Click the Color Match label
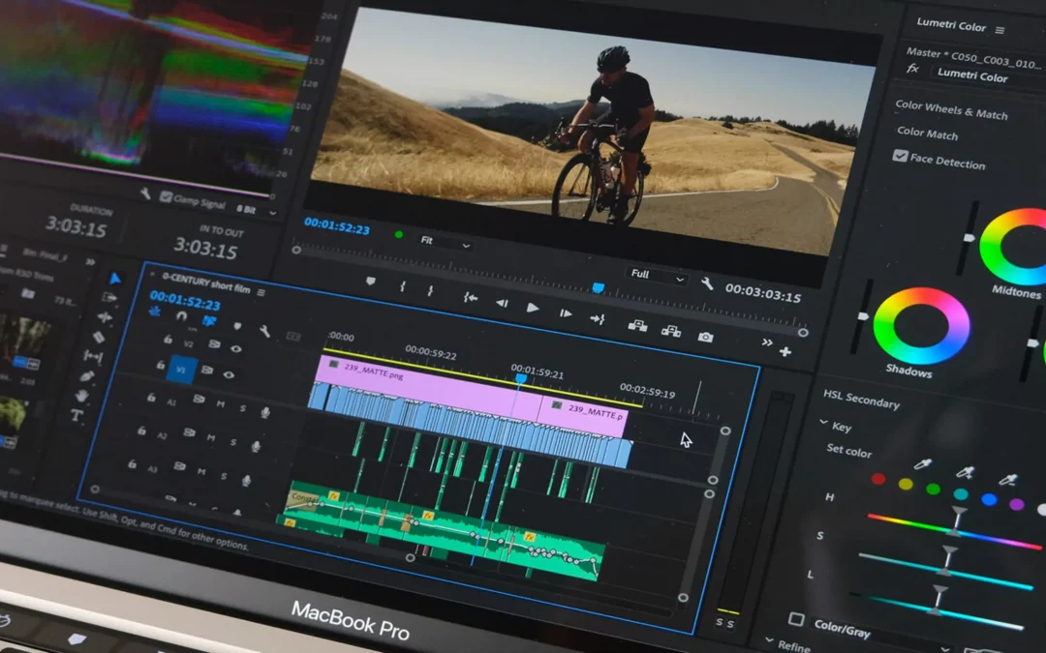This screenshot has height=653, width=1046. 927,133
